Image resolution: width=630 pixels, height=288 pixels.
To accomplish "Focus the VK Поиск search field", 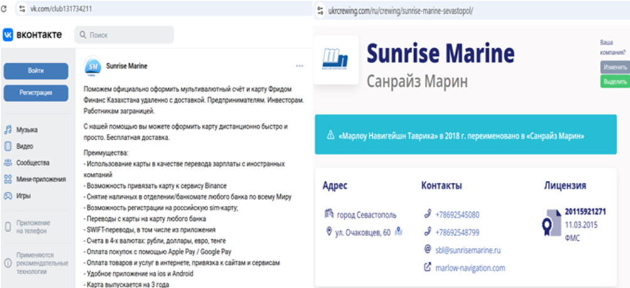I will [124, 35].
